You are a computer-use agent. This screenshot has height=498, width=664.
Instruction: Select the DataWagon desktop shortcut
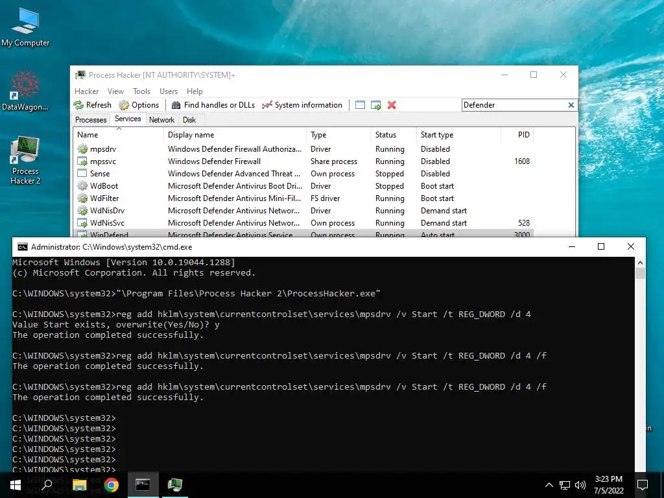pyautogui.click(x=25, y=91)
